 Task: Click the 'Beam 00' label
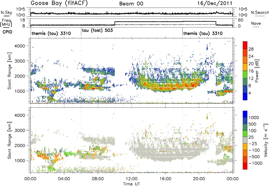(x=131, y=4)
